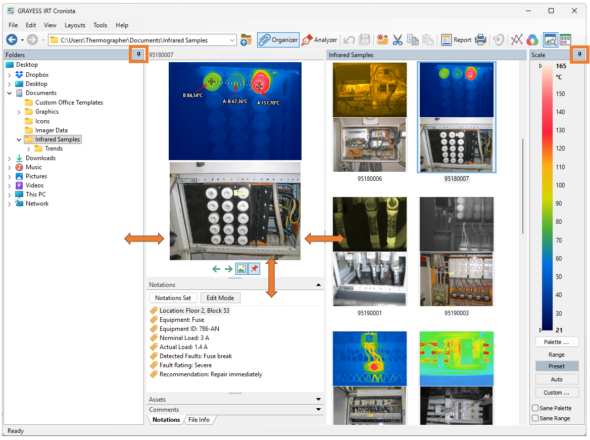Go back with the blue Back arrow
Image resolution: width=590 pixels, height=440 pixels.
pos(12,39)
